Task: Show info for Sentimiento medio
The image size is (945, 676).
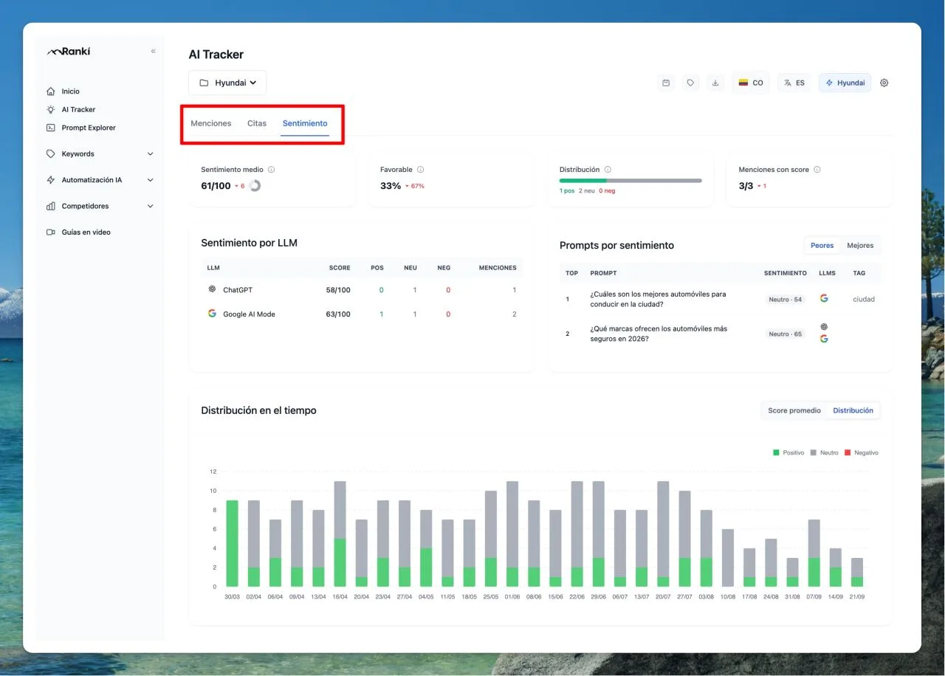Action: click(x=272, y=170)
